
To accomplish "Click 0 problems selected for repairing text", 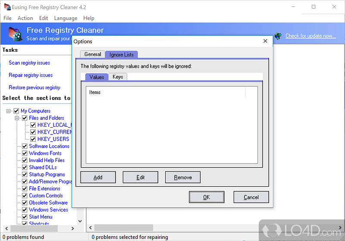I will pyautogui.click(x=130, y=237).
